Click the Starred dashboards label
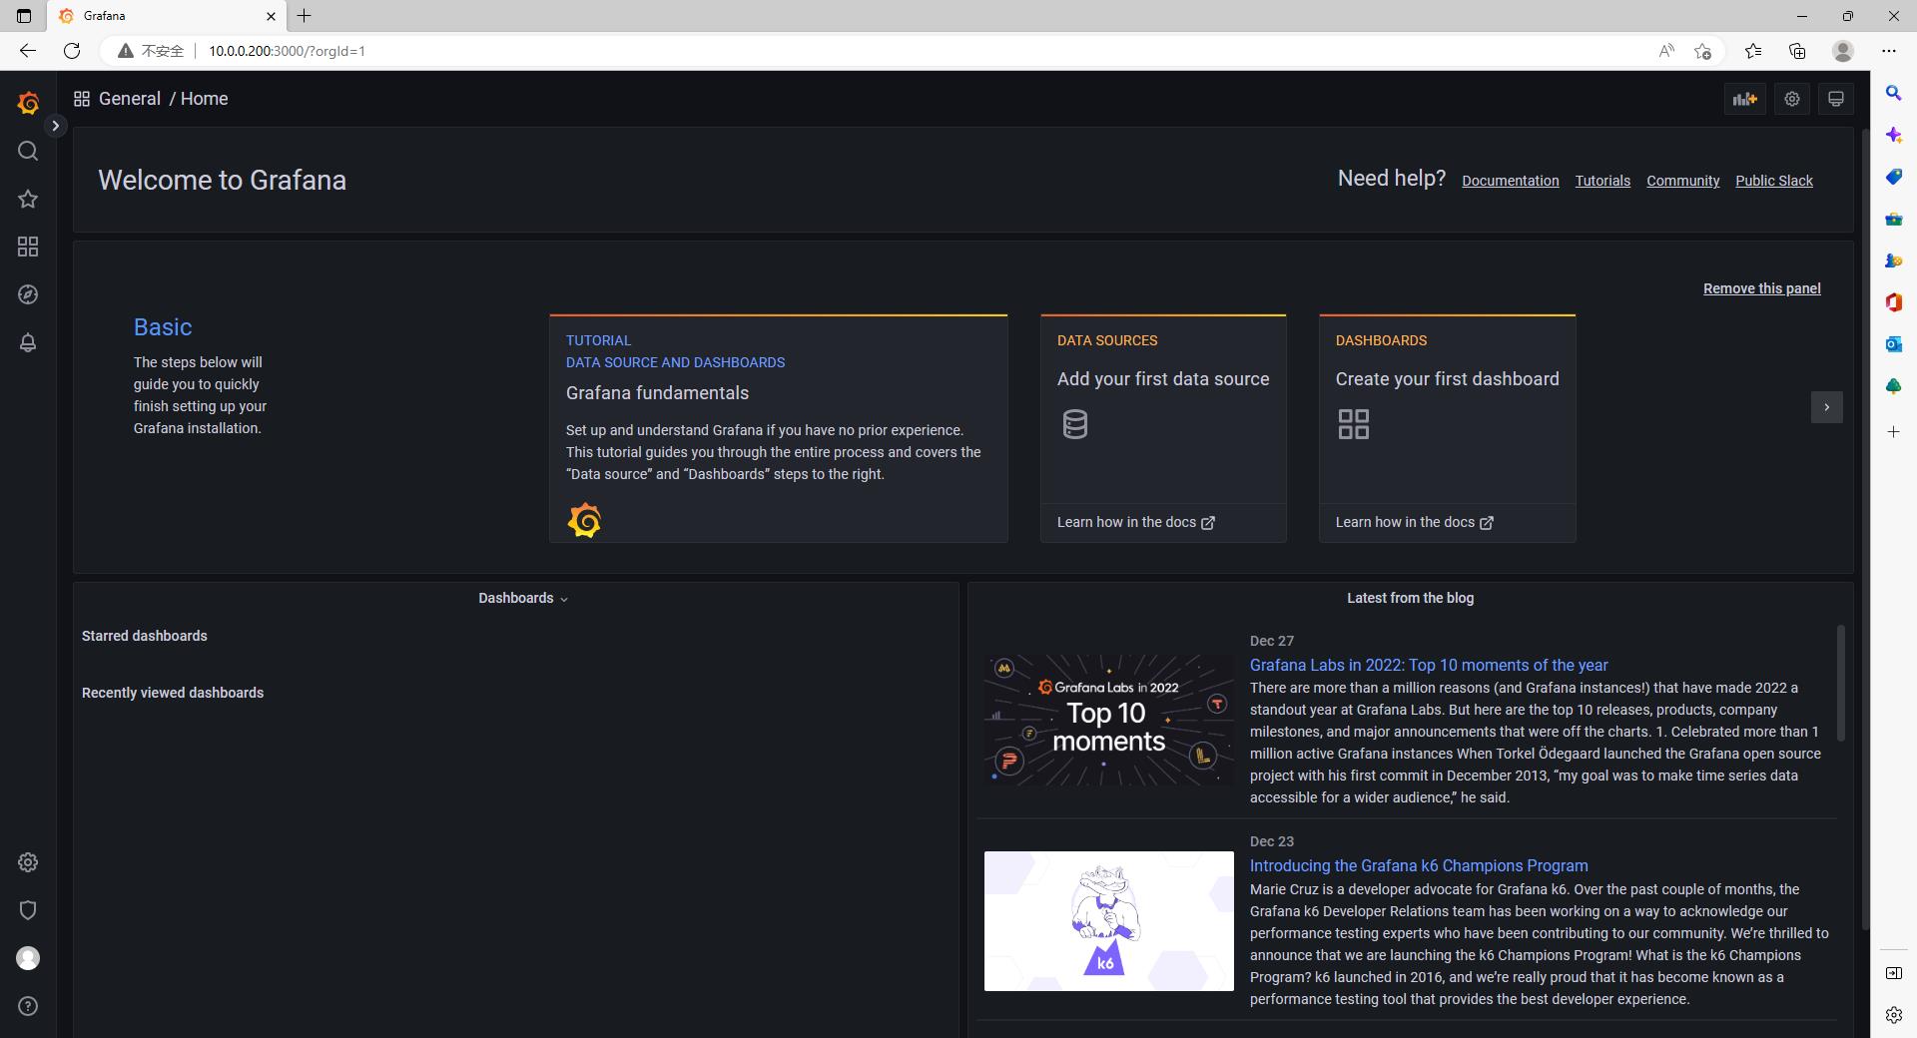Screen dimensions: 1917x1038 coord(145,636)
